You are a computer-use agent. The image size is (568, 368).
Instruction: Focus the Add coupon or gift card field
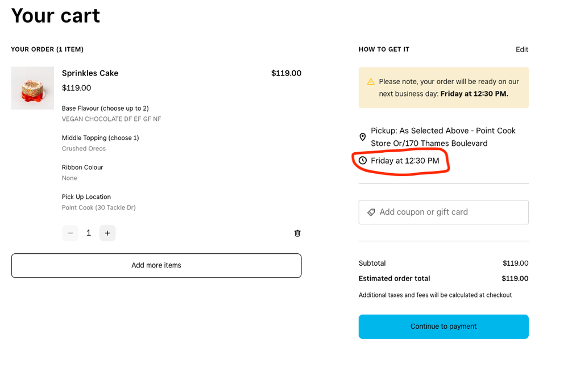(x=449, y=212)
